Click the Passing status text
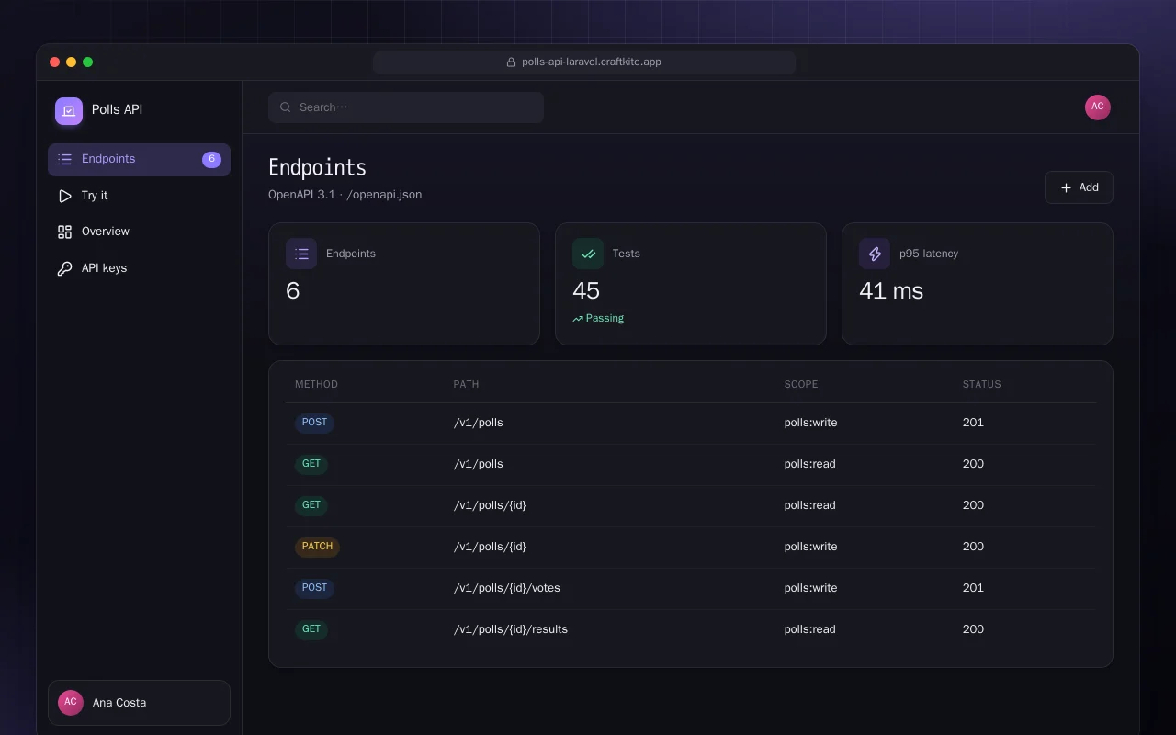The height and width of the screenshot is (735, 1176). 605,319
